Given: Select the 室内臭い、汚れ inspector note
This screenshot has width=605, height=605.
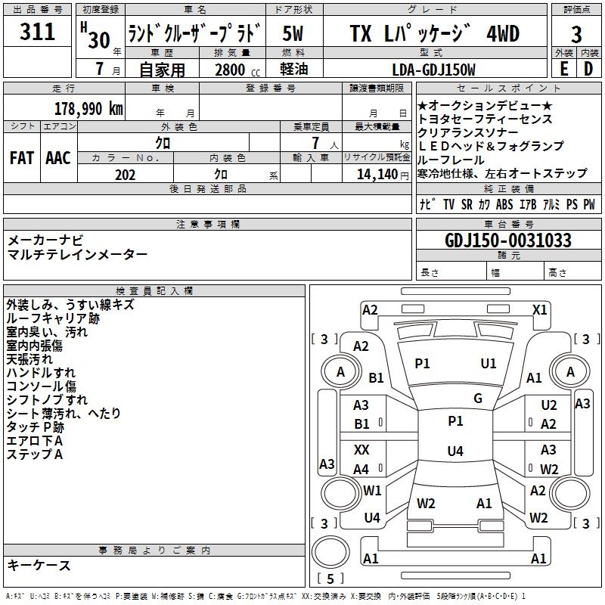Looking at the screenshot, I should (x=47, y=332).
